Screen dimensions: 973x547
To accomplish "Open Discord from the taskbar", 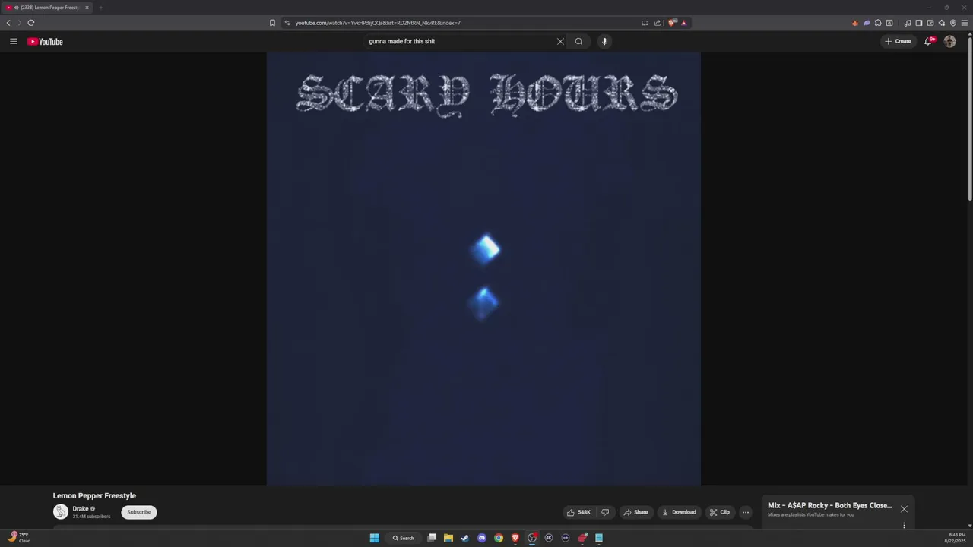I will [481, 538].
